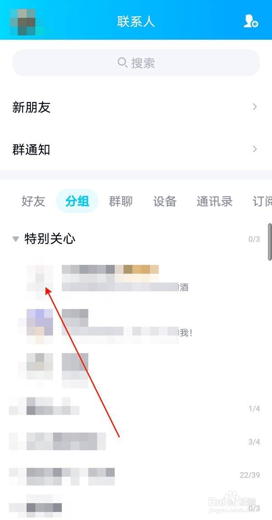Screen dimensions: 272x520
Task: Switch to 好友 tab
Action: pyautogui.click(x=33, y=201)
